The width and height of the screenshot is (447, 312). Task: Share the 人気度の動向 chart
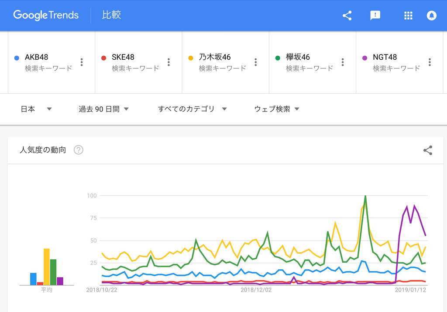pos(428,150)
